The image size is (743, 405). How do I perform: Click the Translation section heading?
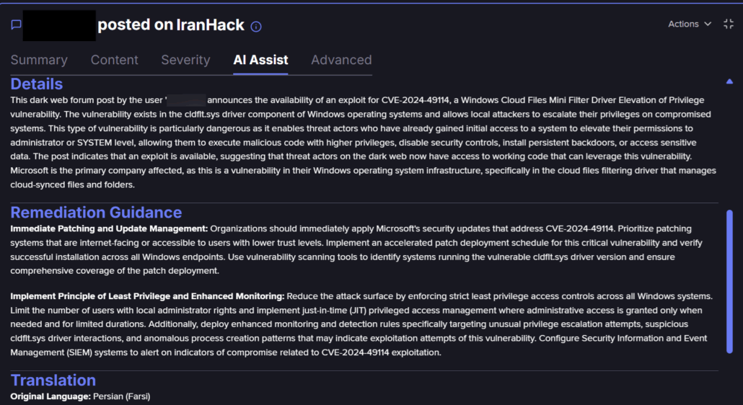tap(53, 380)
